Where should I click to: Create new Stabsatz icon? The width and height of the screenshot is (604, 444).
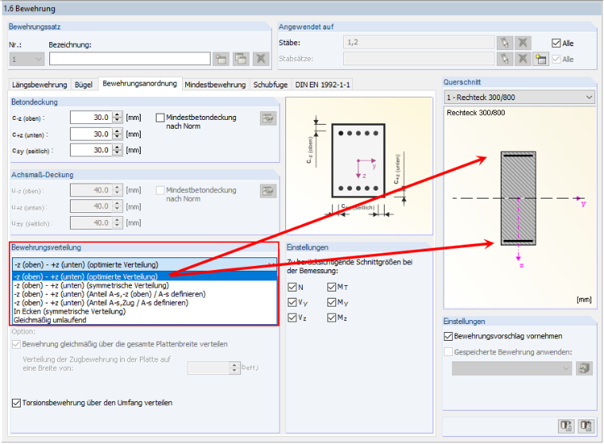541,59
